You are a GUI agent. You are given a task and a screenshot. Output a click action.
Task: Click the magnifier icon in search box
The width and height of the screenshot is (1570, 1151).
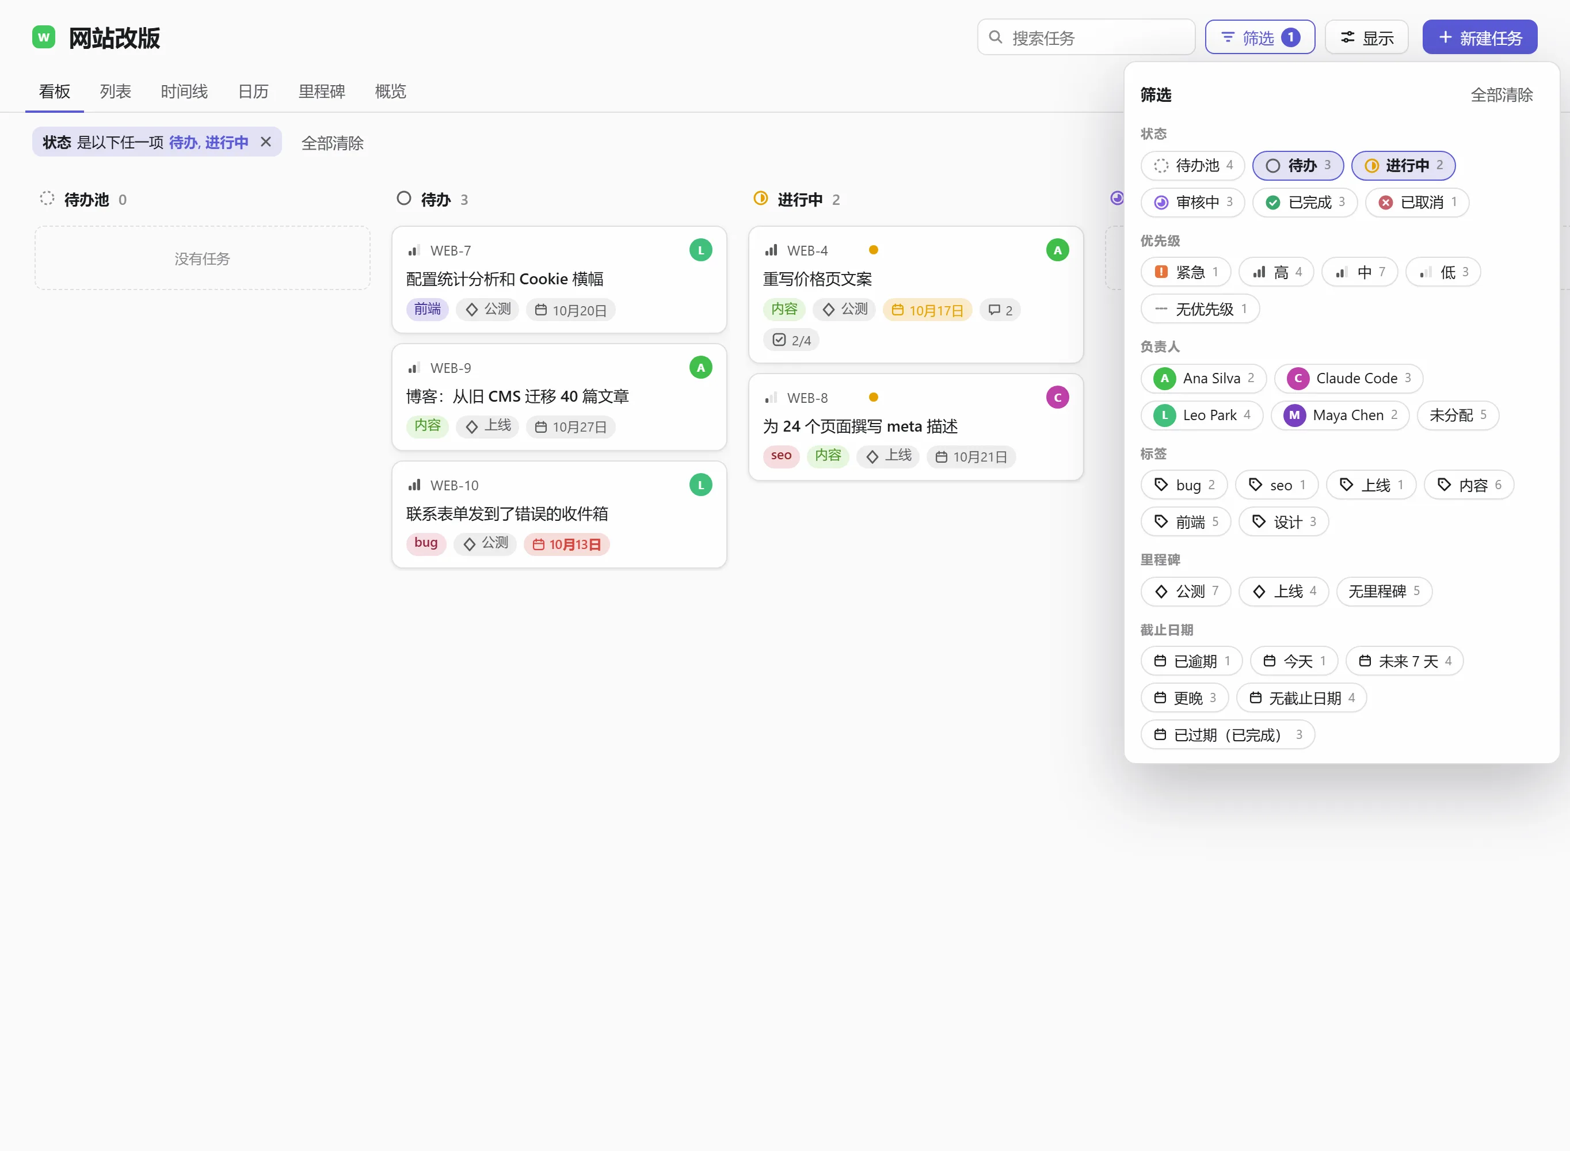pyautogui.click(x=996, y=37)
